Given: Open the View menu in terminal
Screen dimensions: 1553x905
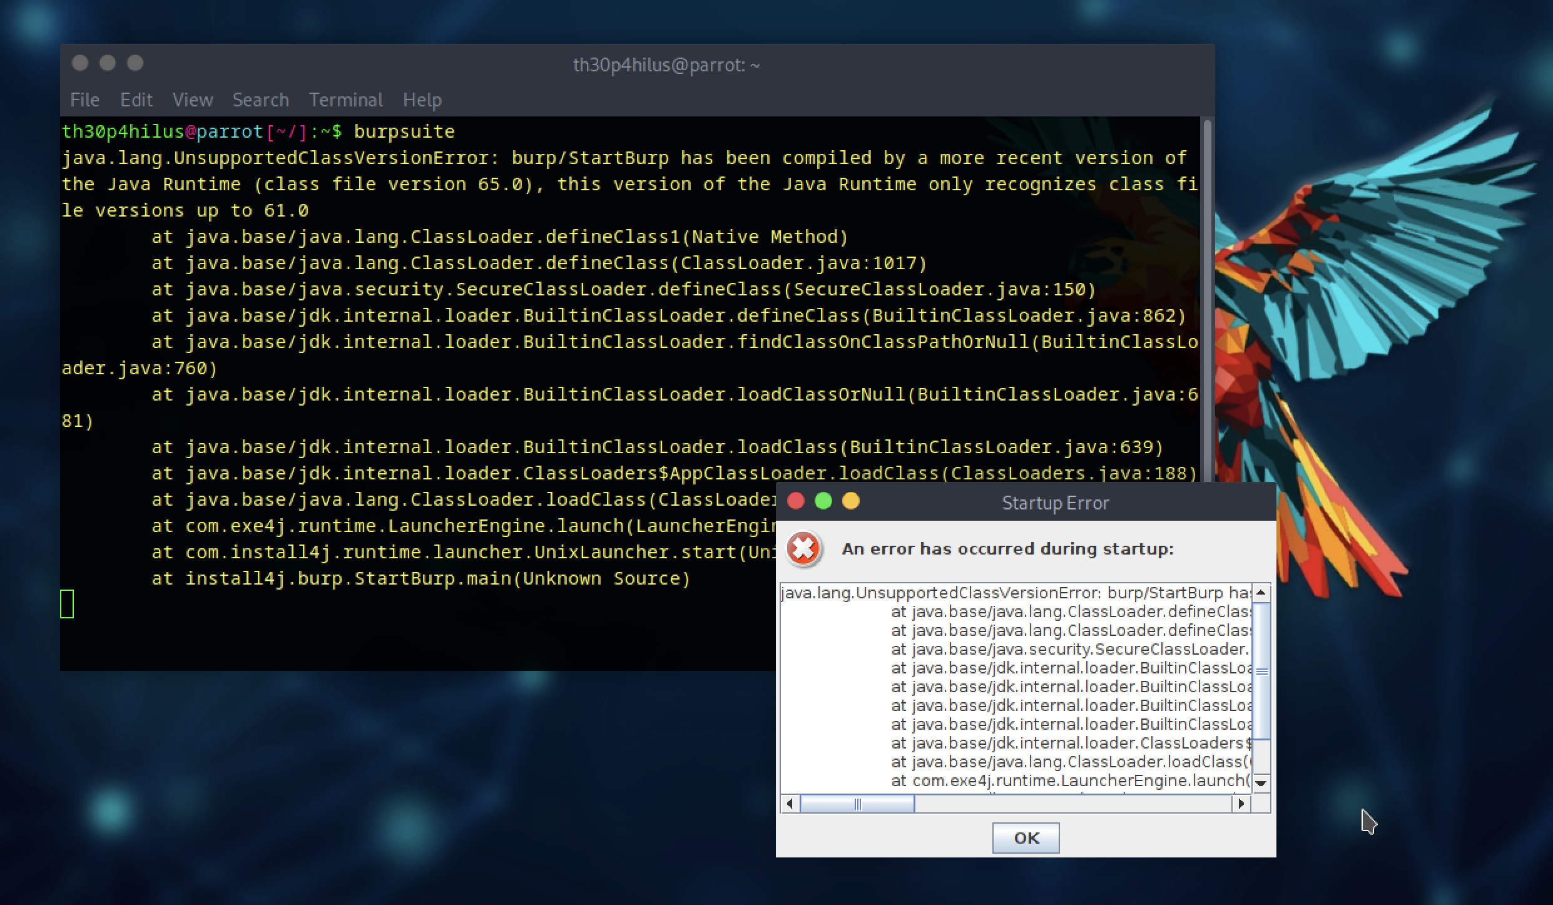Looking at the screenshot, I should [193, 100].
